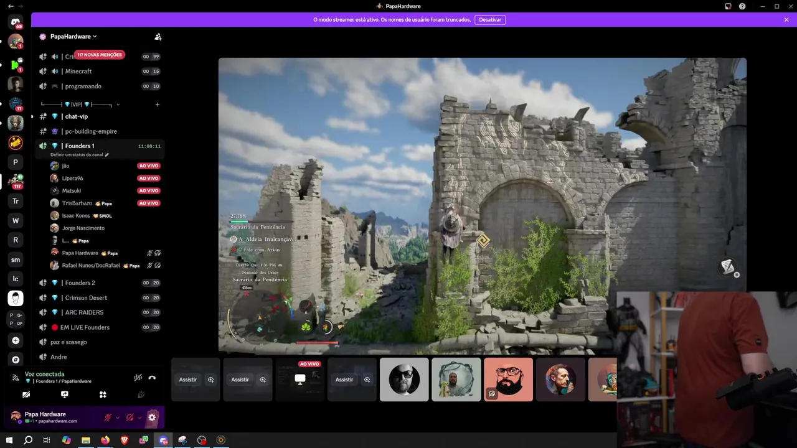This screenshot has height=448, width=797.
Task: Click the noise suppression icon in voice panel
Action: tap(138, 378)
